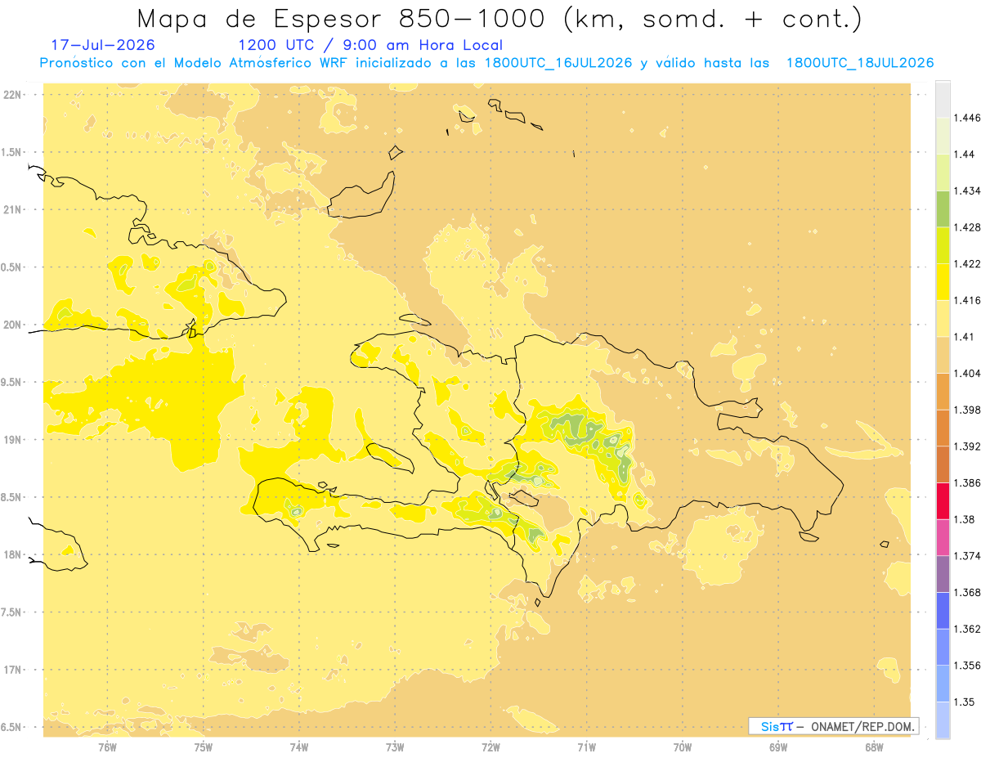Click the yellow-green colorbar segment between 1.422 and 1.428
The image size is (981, 758).
[943, 245]
